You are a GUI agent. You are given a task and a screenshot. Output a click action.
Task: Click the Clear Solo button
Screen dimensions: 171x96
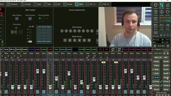(x=158, y=53)
